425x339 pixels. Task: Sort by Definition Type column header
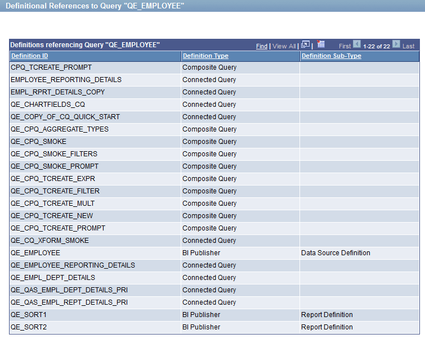point(205,56)
